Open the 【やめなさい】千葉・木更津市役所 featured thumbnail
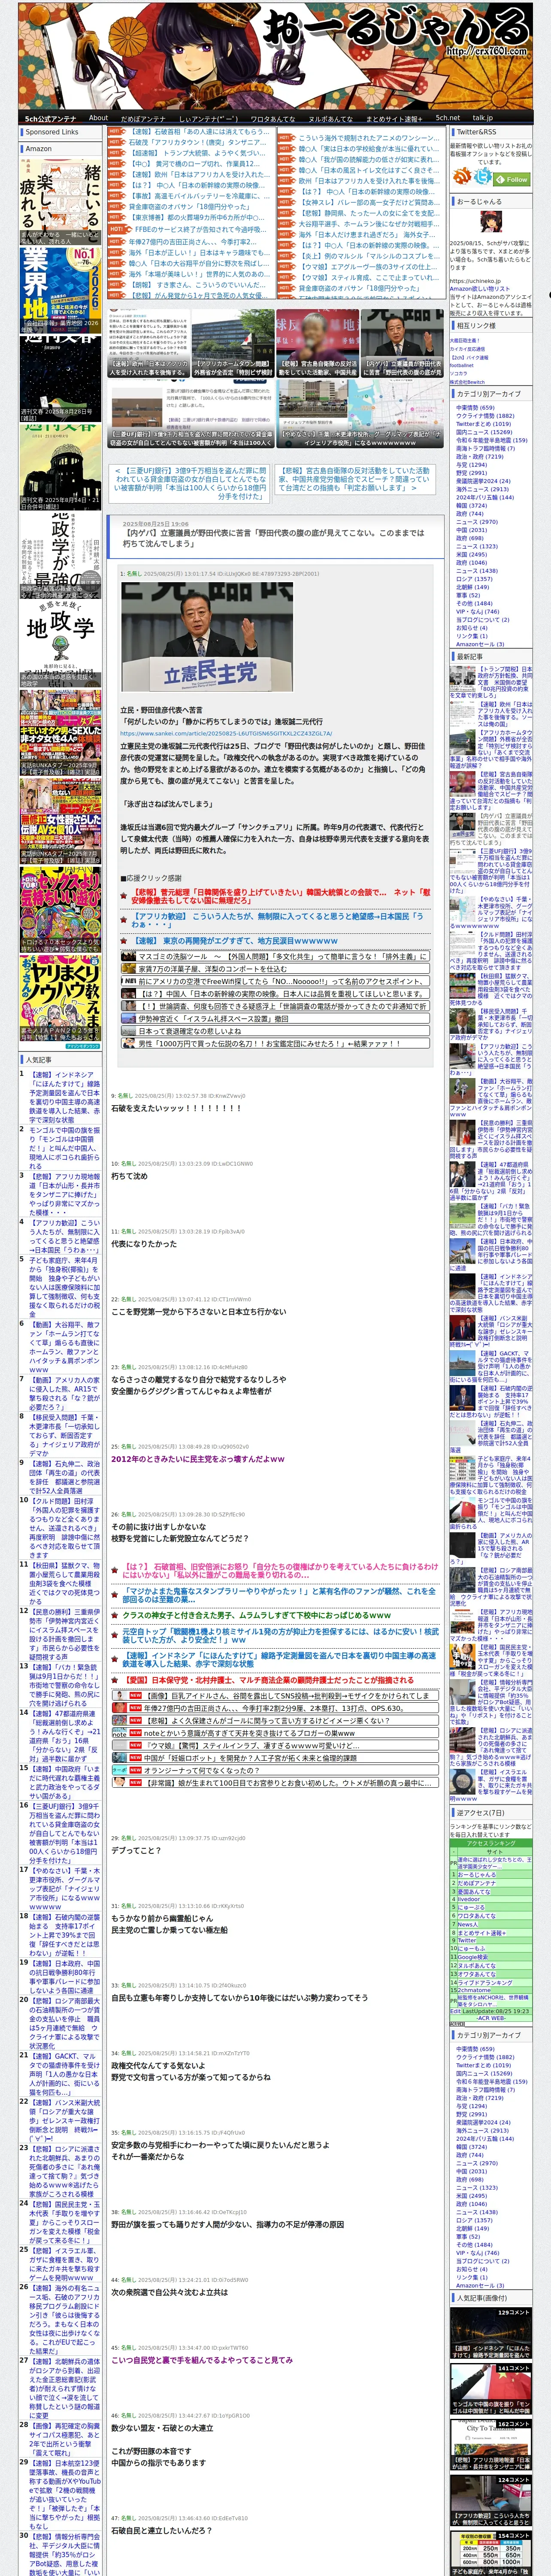 pyautogui.click(x=360, y=413)
